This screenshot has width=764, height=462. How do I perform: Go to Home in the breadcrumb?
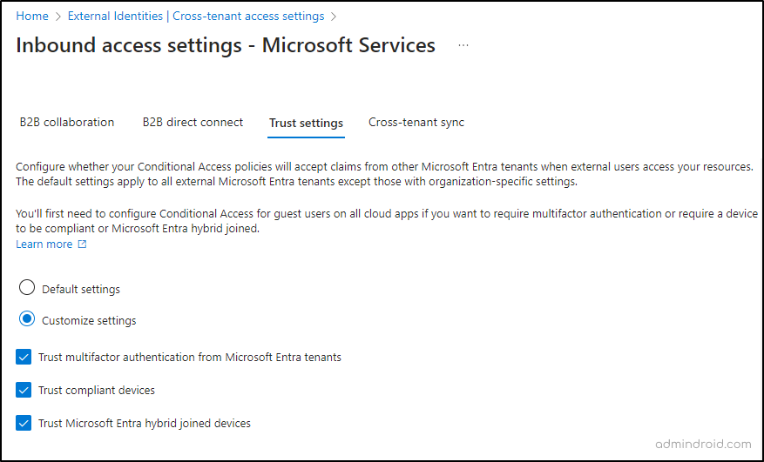[x=32, y=16]
